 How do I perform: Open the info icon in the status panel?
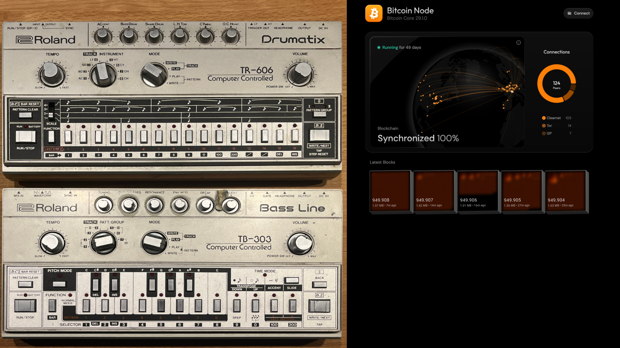[519, 43]
